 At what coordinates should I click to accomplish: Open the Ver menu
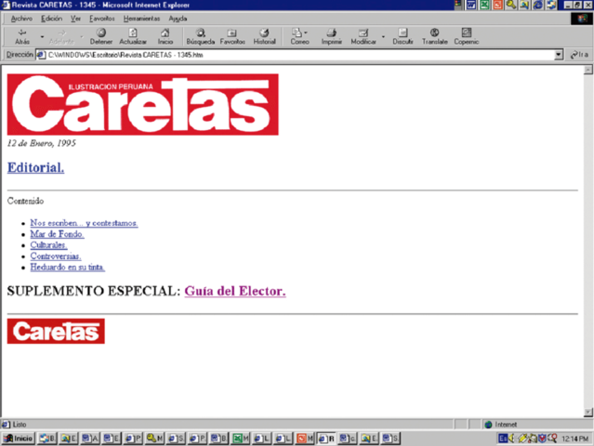(76, 19)
